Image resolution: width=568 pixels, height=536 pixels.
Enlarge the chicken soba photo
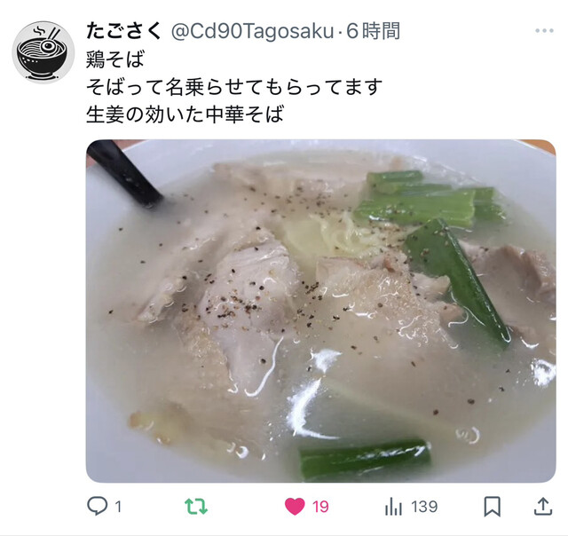tap(320, 311)
